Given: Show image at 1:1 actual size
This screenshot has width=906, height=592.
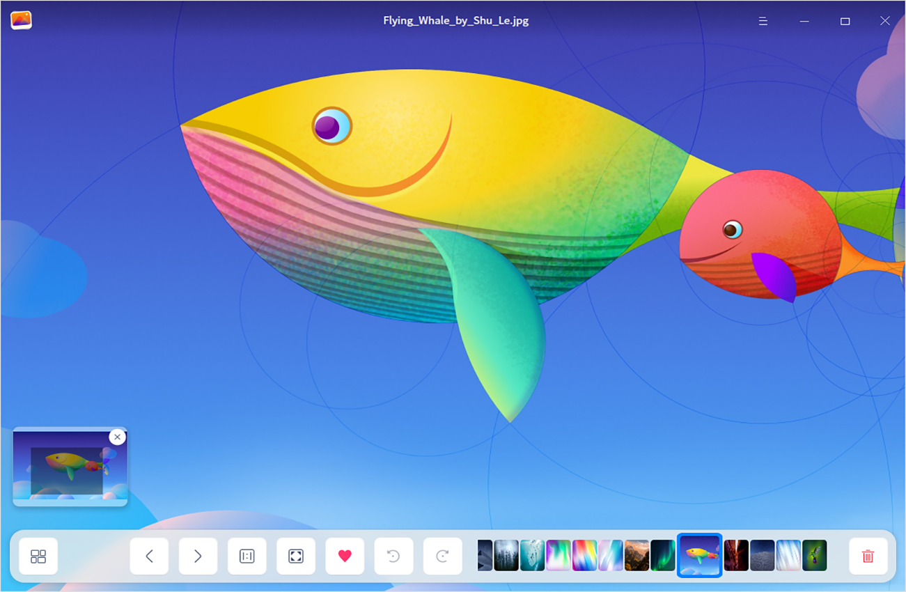Looking at the screenshot, I should 247,556.
